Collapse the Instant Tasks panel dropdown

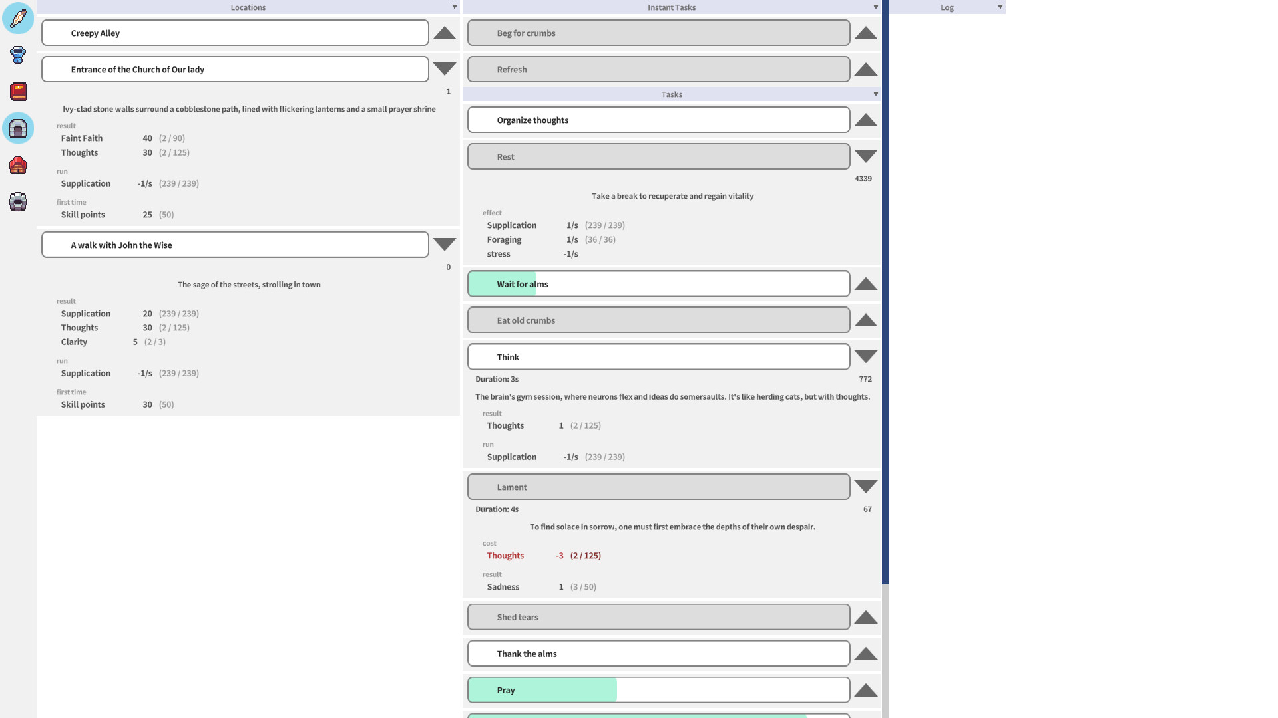coord(875,7)
